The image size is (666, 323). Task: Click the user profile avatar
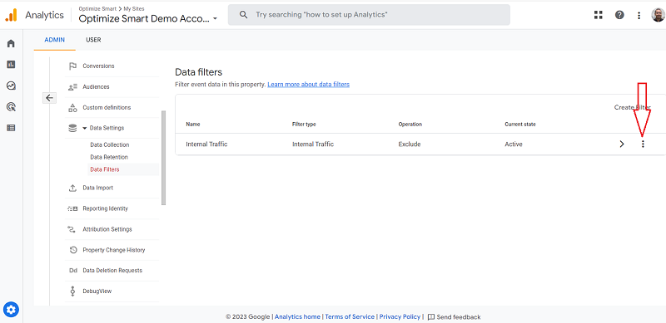point(659,15)
